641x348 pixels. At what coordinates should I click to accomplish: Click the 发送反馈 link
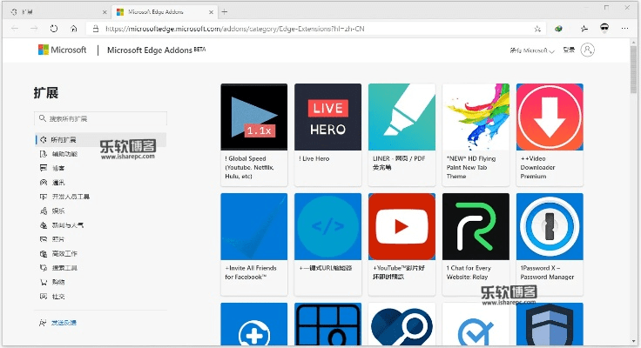(63, 323)
